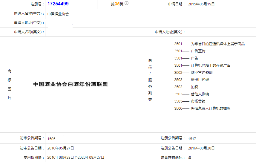256x162 pixels.
Task: Click the 注册号 field label
Action: (x=37, y=4)
